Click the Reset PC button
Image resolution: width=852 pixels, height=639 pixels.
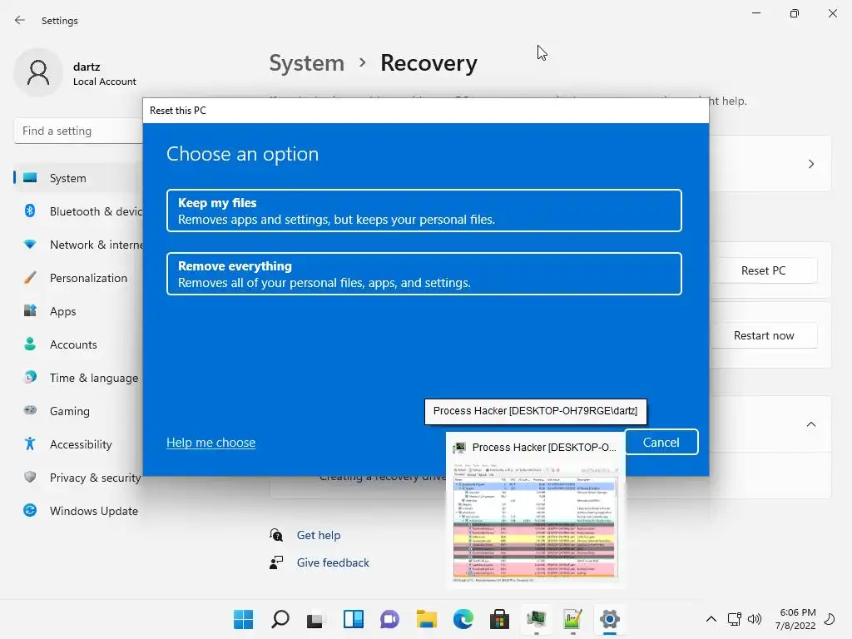[764, 270]
